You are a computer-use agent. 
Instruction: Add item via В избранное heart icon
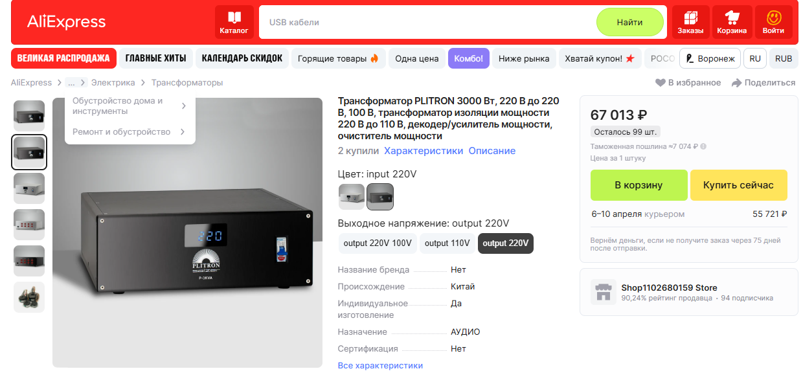(661, 82)
